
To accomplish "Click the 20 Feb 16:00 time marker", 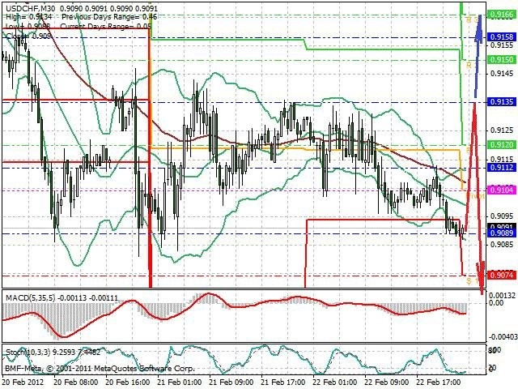I will tap(128, 382).
